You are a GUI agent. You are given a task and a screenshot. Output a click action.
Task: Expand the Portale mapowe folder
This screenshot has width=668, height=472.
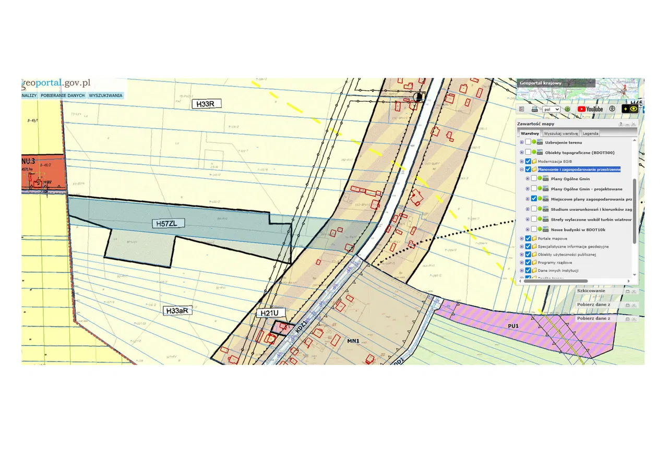521,239
